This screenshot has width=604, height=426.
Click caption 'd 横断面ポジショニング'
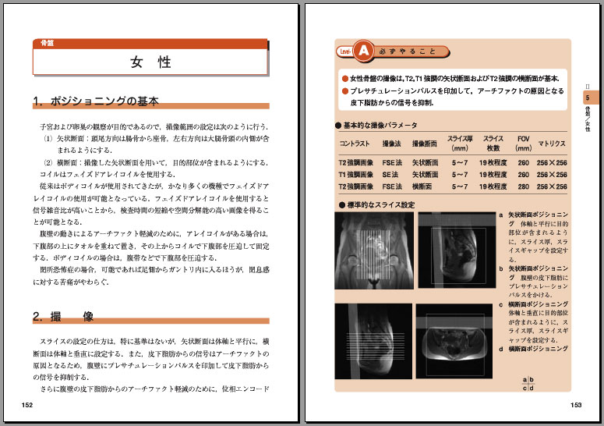(534, 349)
